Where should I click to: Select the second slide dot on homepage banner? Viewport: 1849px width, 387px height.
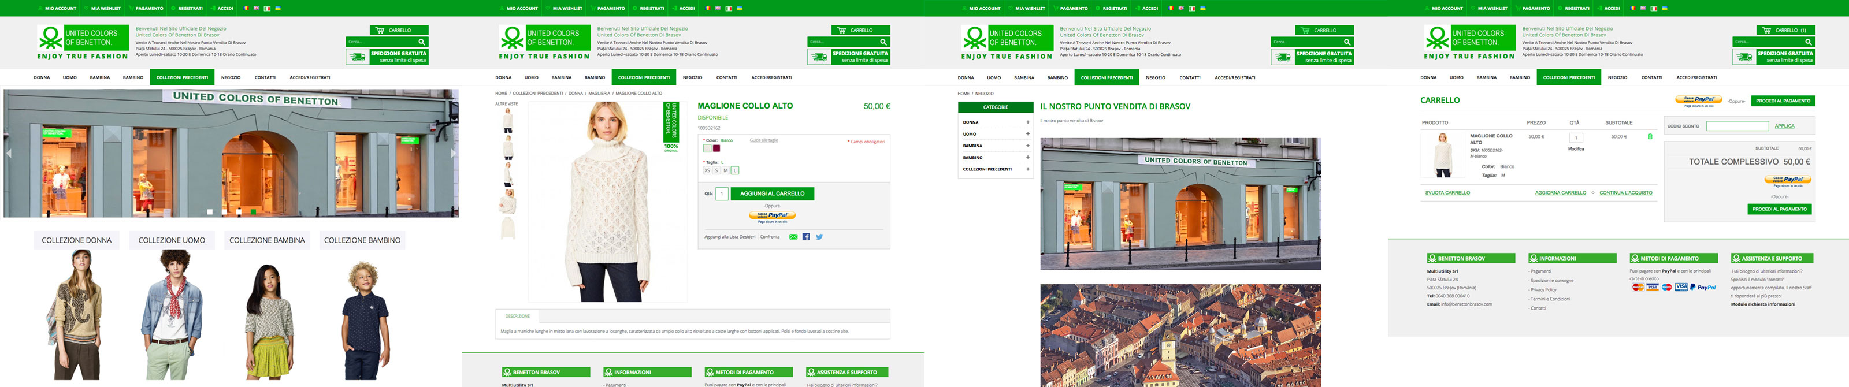click(225, 212)
